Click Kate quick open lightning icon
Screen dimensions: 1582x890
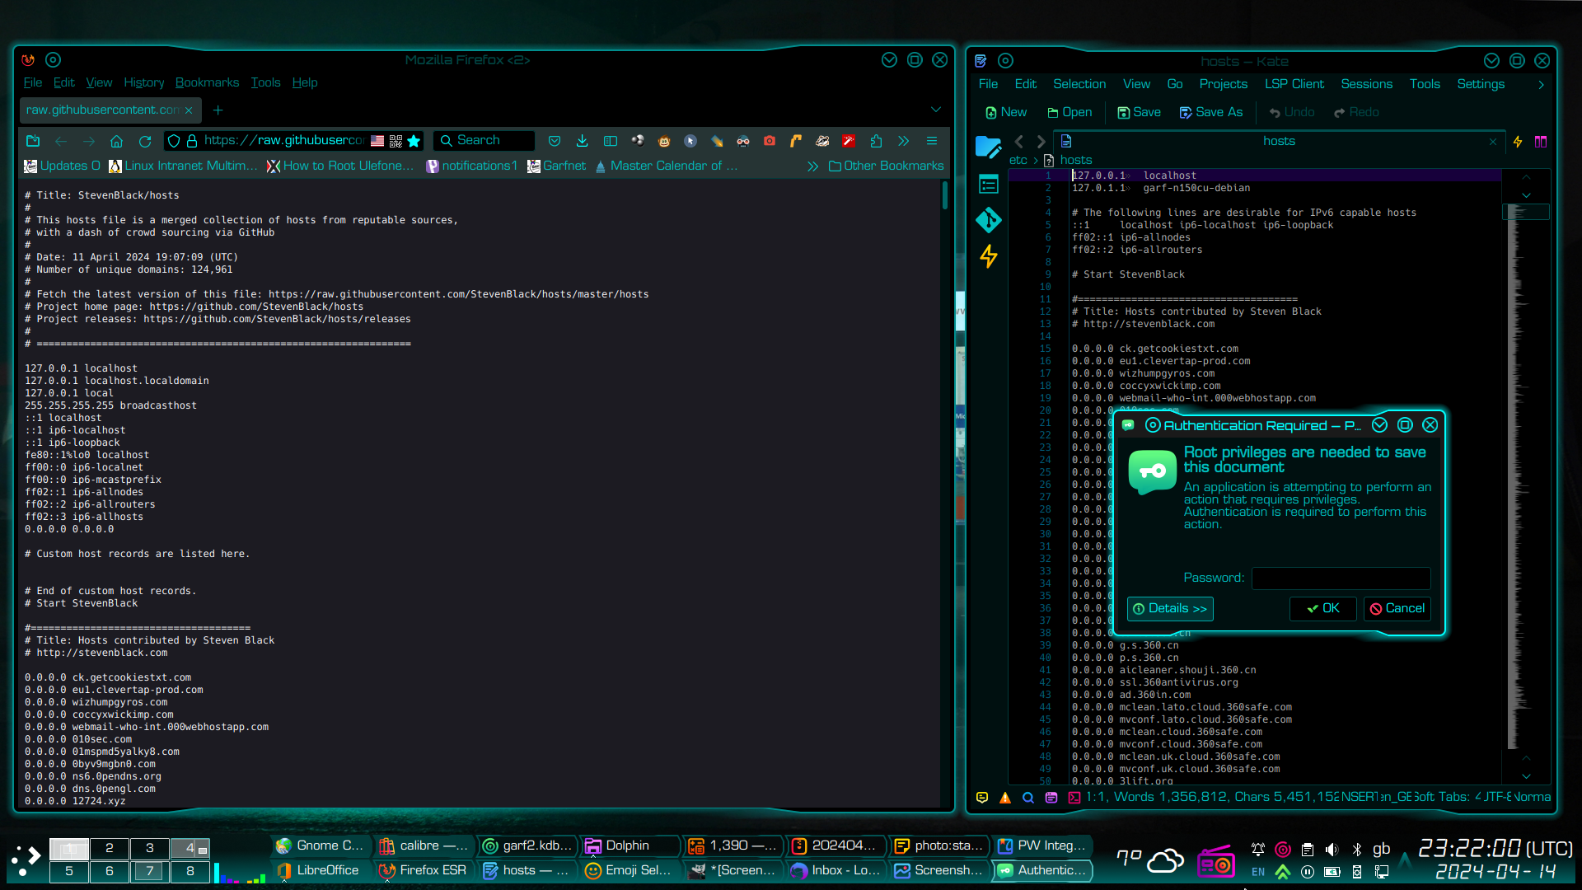[1518, 142]
